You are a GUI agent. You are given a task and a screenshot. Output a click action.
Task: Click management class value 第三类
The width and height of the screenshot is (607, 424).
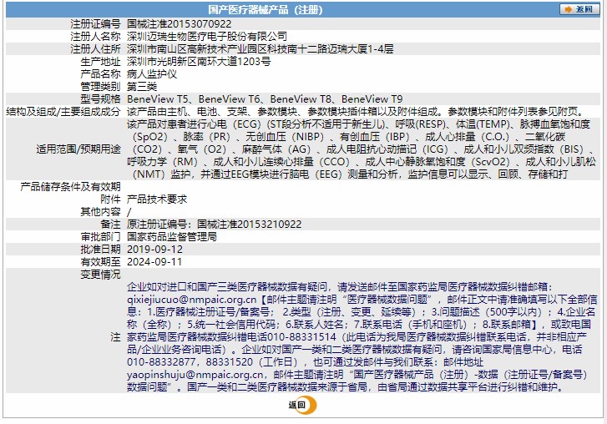[x=142, y=86]
